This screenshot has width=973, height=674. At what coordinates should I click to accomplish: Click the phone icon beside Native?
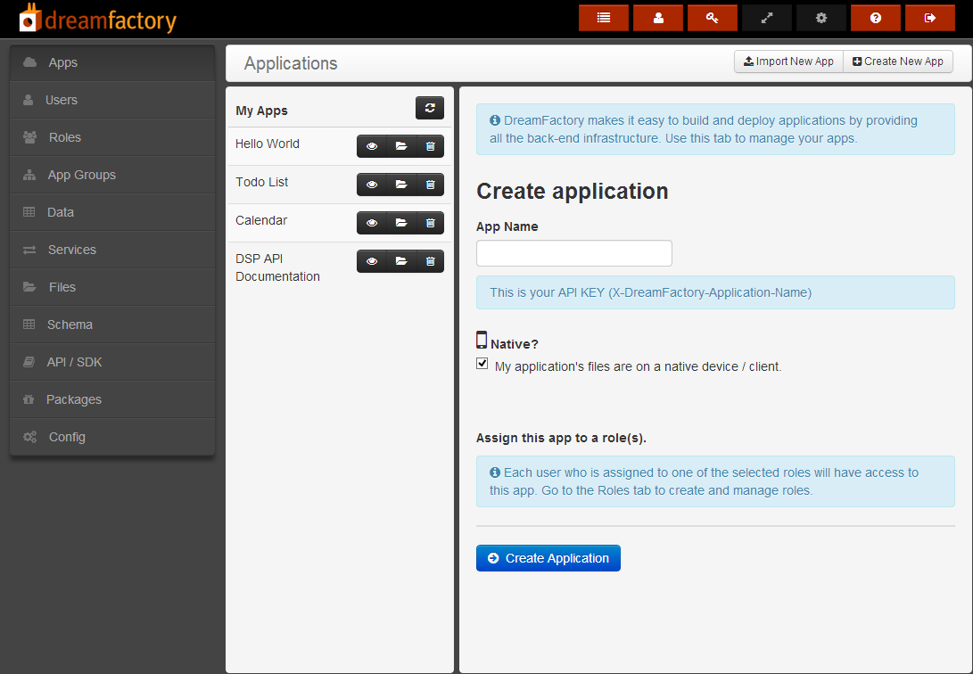tap(482, 340)
